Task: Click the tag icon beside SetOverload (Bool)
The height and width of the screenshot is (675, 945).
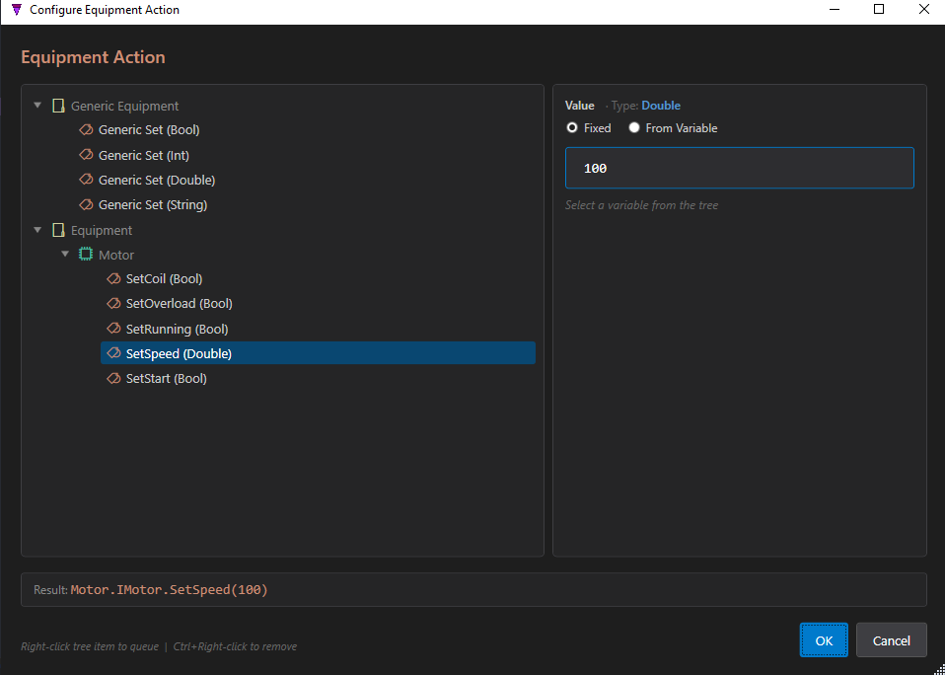Action: 113,303
